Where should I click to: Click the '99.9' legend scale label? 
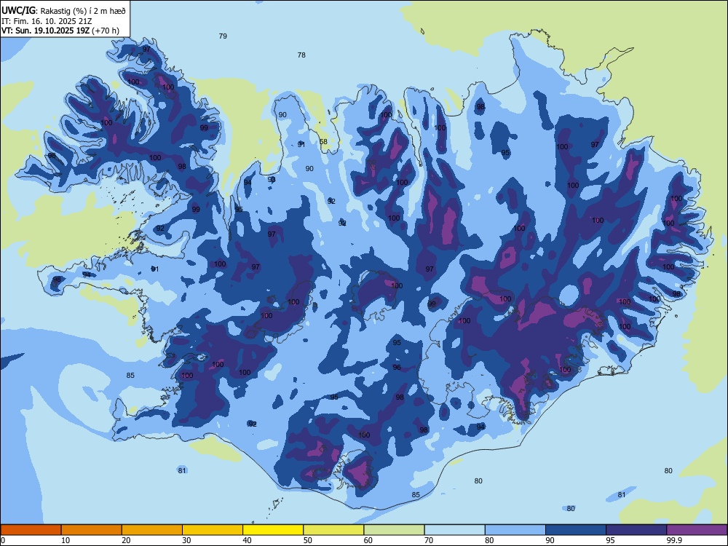click(x=674, y=540)
